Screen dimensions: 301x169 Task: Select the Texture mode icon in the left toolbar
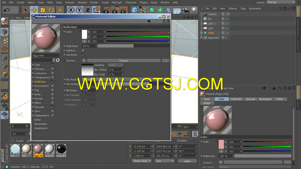5,41
